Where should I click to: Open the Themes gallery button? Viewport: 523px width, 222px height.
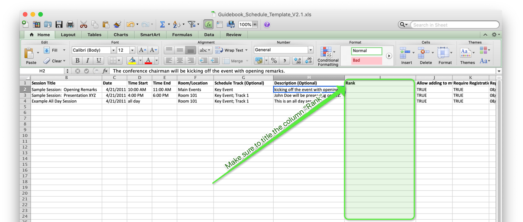click(x=467, y=56)
